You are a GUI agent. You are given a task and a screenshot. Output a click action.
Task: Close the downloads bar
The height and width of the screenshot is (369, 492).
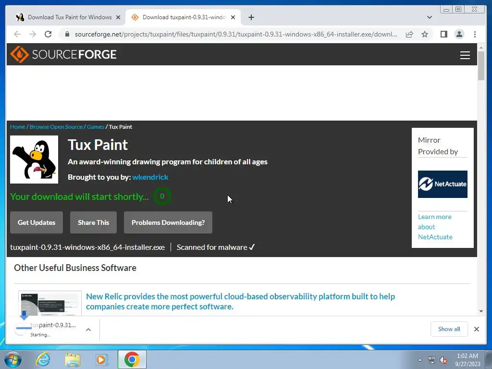pyautogui.click(x=476, y=329)
